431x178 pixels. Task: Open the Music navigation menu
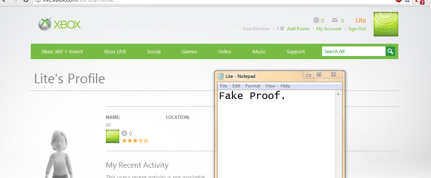259,51
